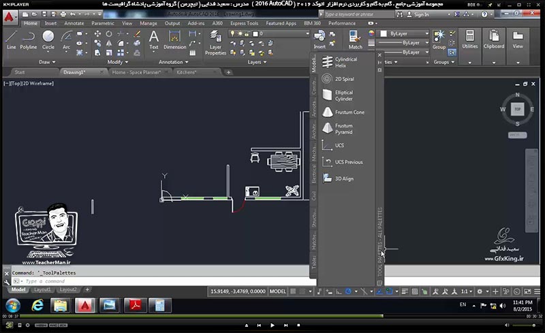Open the Circle tool dropdown arrow
This screenshot has height=333, width=545.
coord(48,52)
